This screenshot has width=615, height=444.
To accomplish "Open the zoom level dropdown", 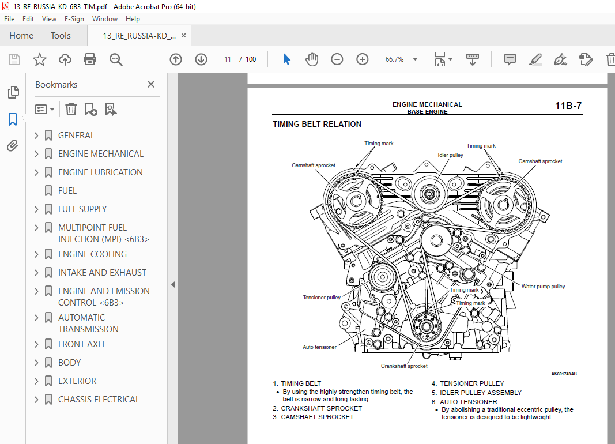I will pyautogui.click(x=415, y=59).
